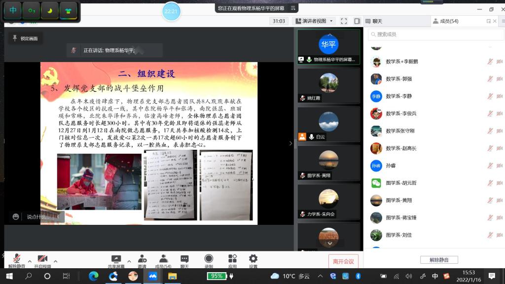The image size is (505, 284).
Task: Click the Leave Meeting (离开会议) button
Action: click(x=343, y=261)
